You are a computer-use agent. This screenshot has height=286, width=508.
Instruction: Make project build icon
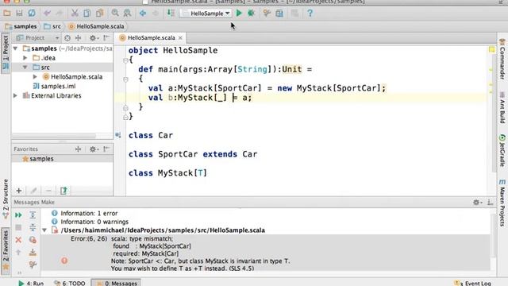click(171, 14)
